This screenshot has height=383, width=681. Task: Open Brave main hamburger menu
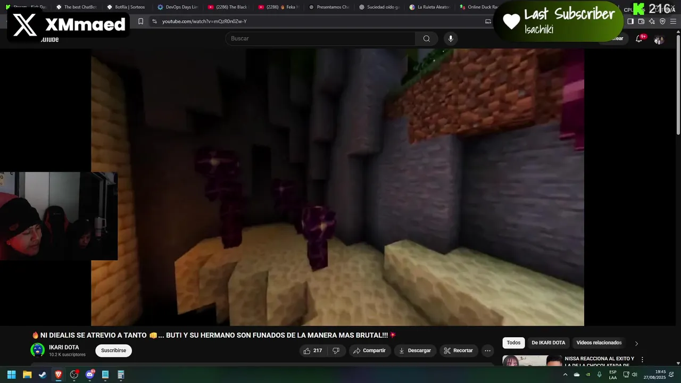pyautogui.click(x=673, y=21)
